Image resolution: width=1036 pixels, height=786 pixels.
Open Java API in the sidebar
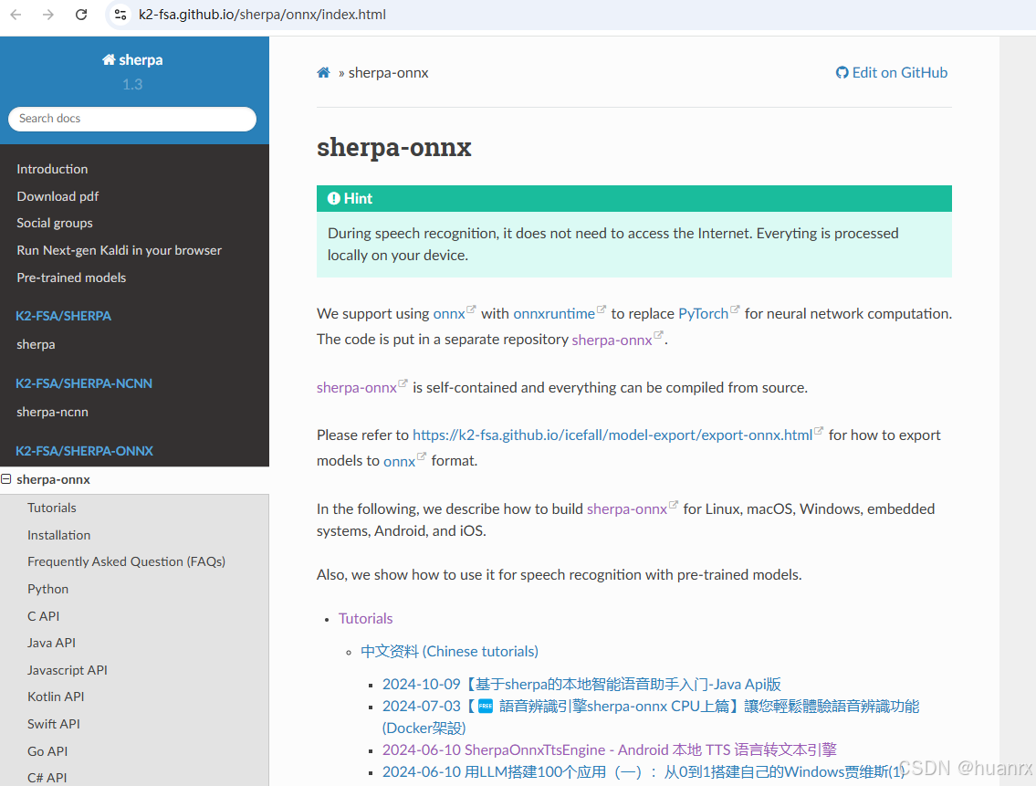click(x=51, y=643)
